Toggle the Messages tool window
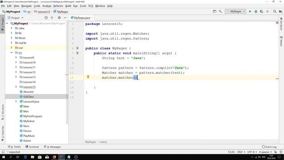Viewport: 284px width, 160px height. click(52, 147)
